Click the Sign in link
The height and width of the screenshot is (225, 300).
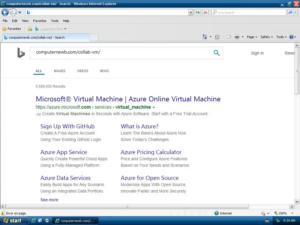pyautogui.click(x=257, y=53)
